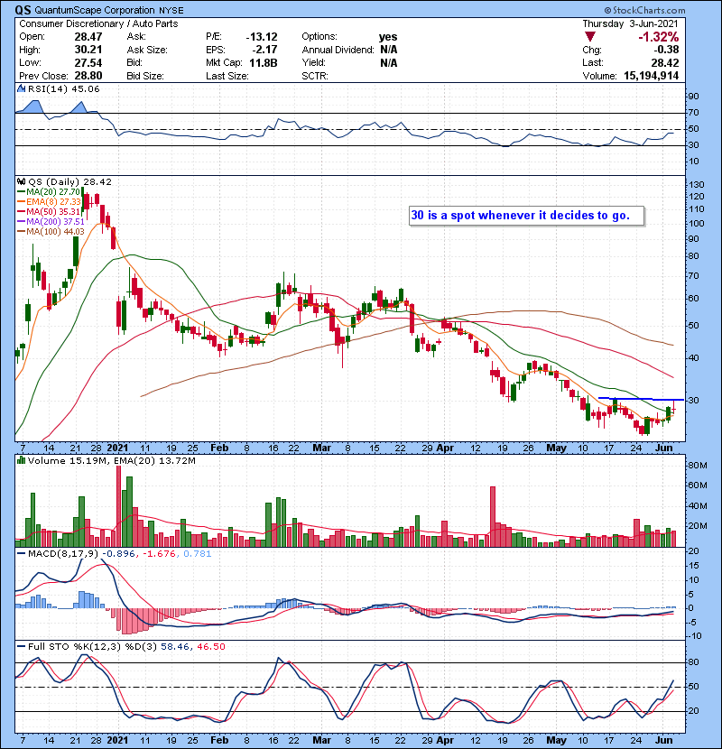Click the NYSE exchange label
The width and height of the screenshot is (722, 749).
tap(171, 10)
